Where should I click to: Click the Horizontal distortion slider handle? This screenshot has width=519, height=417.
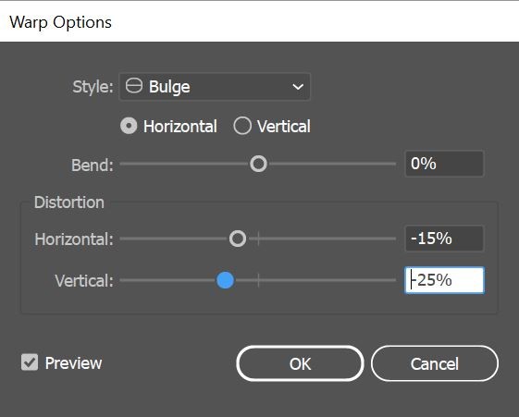click(x=238, y=239)
